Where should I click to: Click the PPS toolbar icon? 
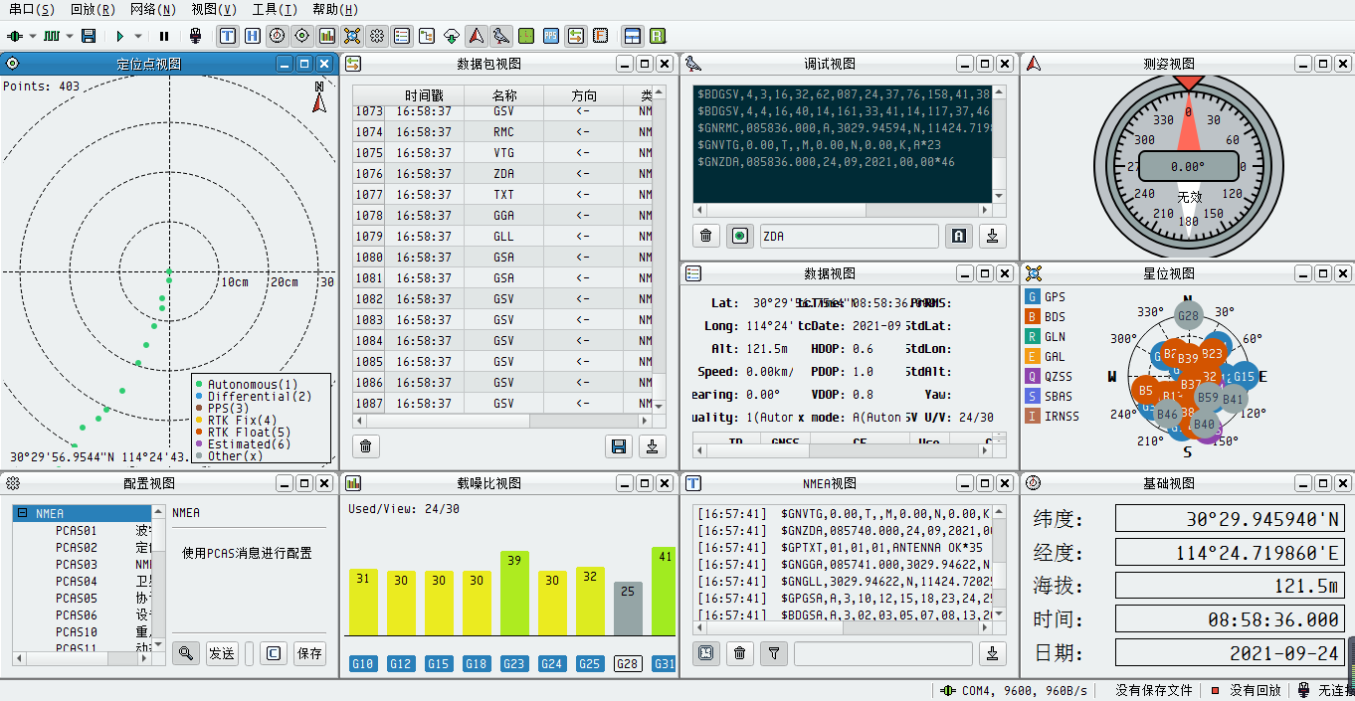[x=550, y=37]
